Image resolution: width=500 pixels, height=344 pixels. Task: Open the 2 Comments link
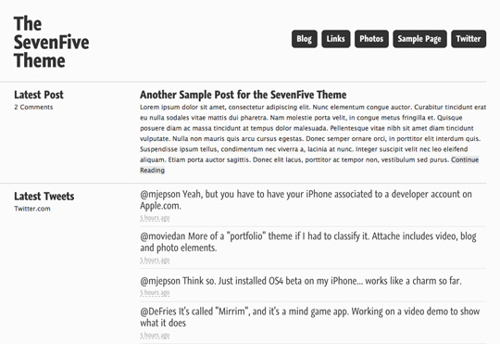33,108
